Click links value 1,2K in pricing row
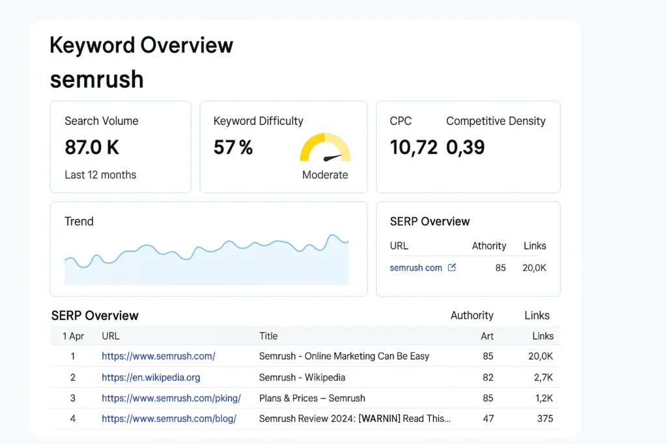The height and width of the screenshot is (444, 667). pyautogui.click(x=544, y=398)
